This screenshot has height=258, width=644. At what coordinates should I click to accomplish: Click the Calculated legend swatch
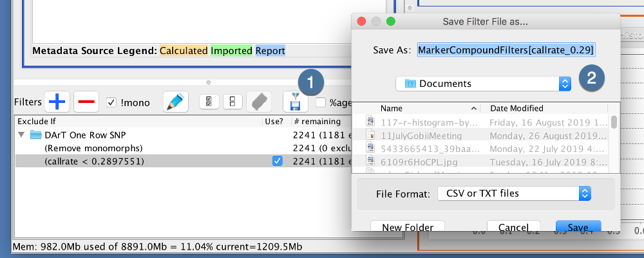tap(184, 51)
